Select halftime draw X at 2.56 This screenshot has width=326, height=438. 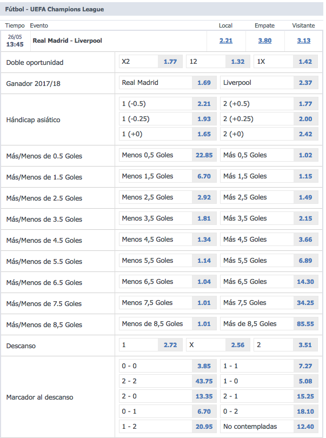click(x=237, y=345)
